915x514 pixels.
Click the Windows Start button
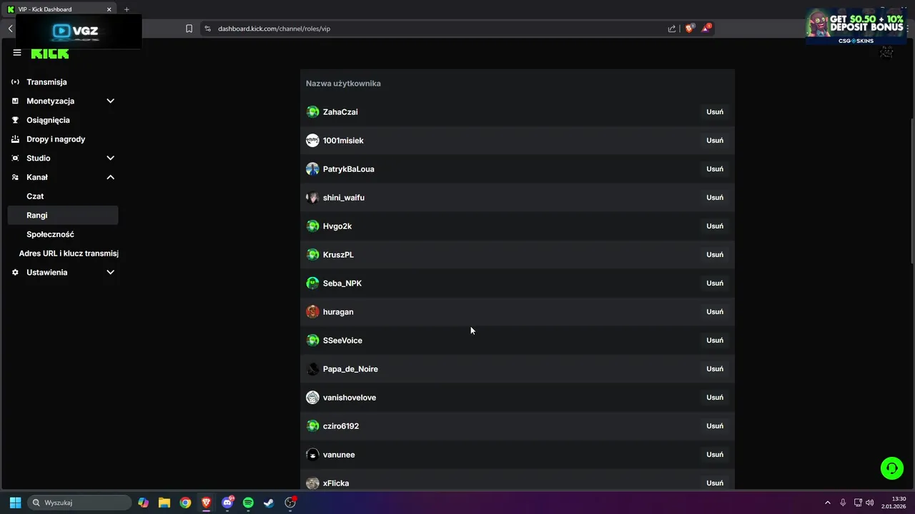(x=15, y=503)
